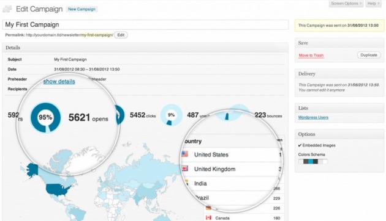The image size is (386, 221).
Task: Open the Help dropdown tab
Action: click(x=373, y=4)
